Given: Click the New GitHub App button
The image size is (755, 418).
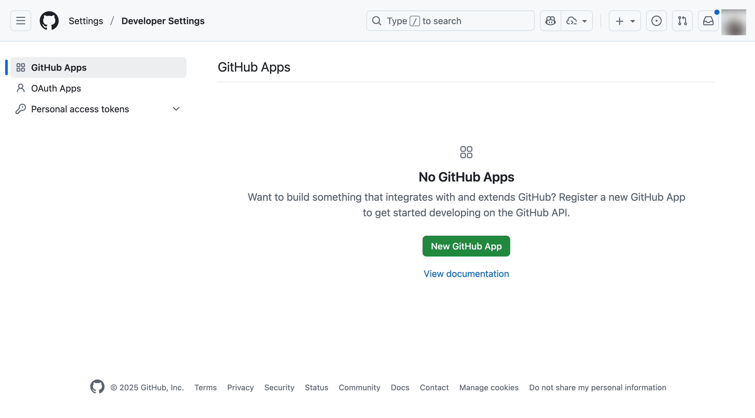Looking at the screenshot, I should 466,246.
